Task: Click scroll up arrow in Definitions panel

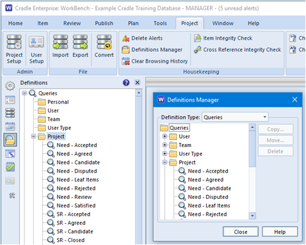Action: pyautogui.click(x=139, y=93)
